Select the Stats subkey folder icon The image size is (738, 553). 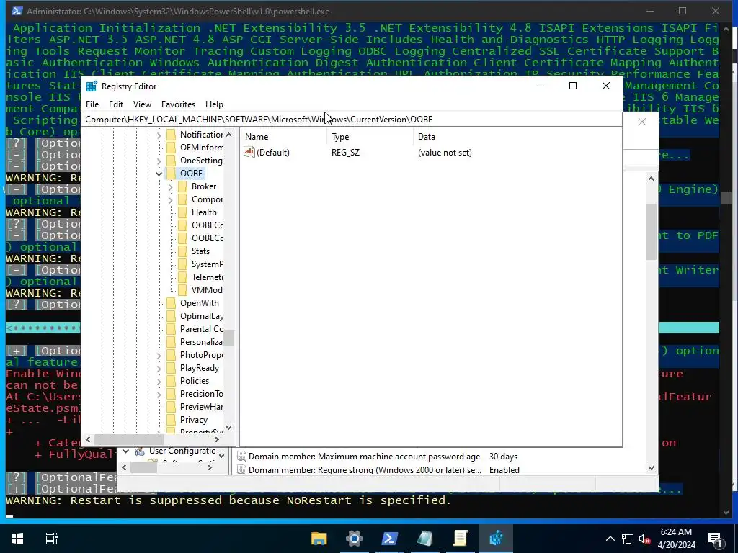[x=182, y=251]
